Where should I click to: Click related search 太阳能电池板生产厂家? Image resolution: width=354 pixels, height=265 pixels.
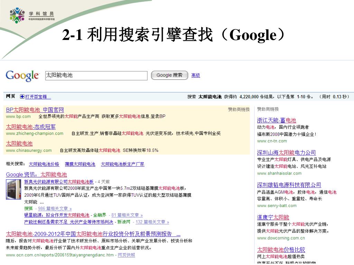(x=123, y=164)
